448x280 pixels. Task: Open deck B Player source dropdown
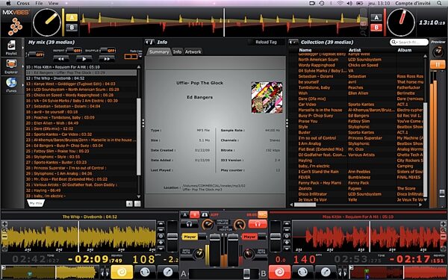coord(254,237)
